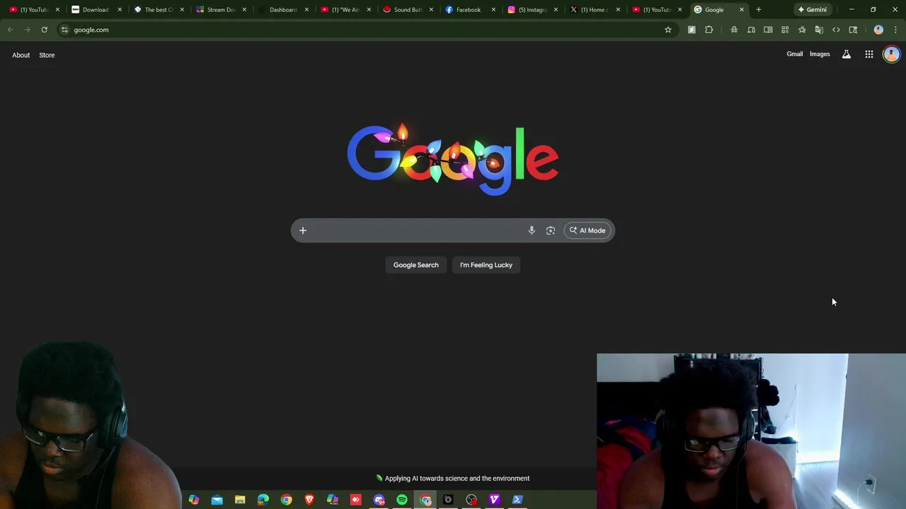
Task: Switch on AI Mode
Action: click(x=587, y=230)
